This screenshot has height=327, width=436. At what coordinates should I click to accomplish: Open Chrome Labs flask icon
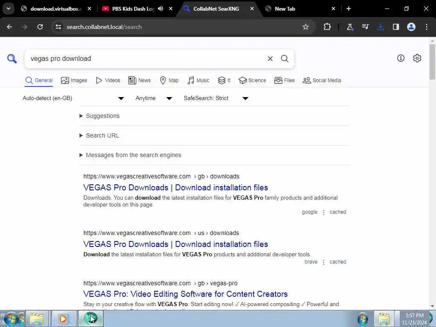(350, 27)
